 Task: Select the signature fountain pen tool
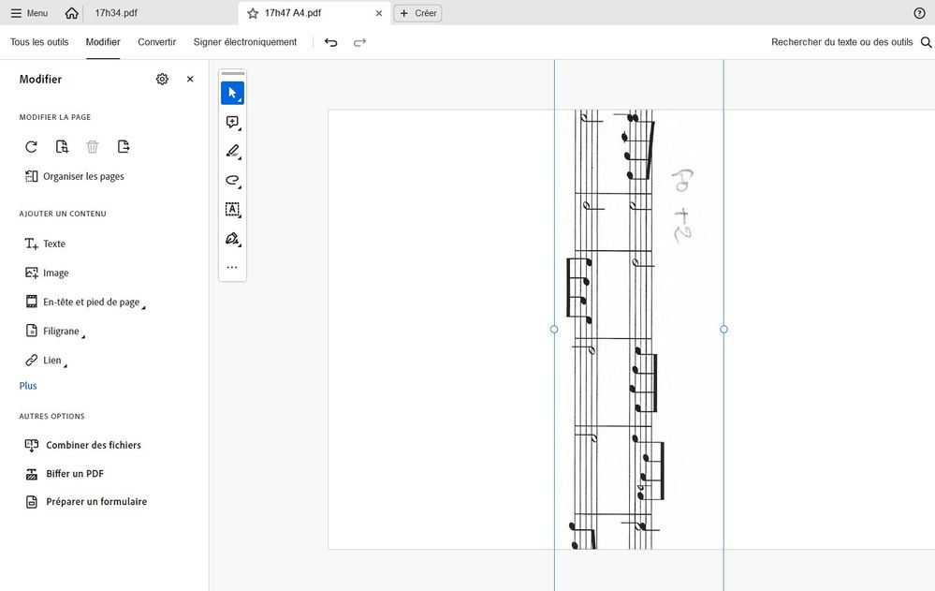click(x=232, y=239)
